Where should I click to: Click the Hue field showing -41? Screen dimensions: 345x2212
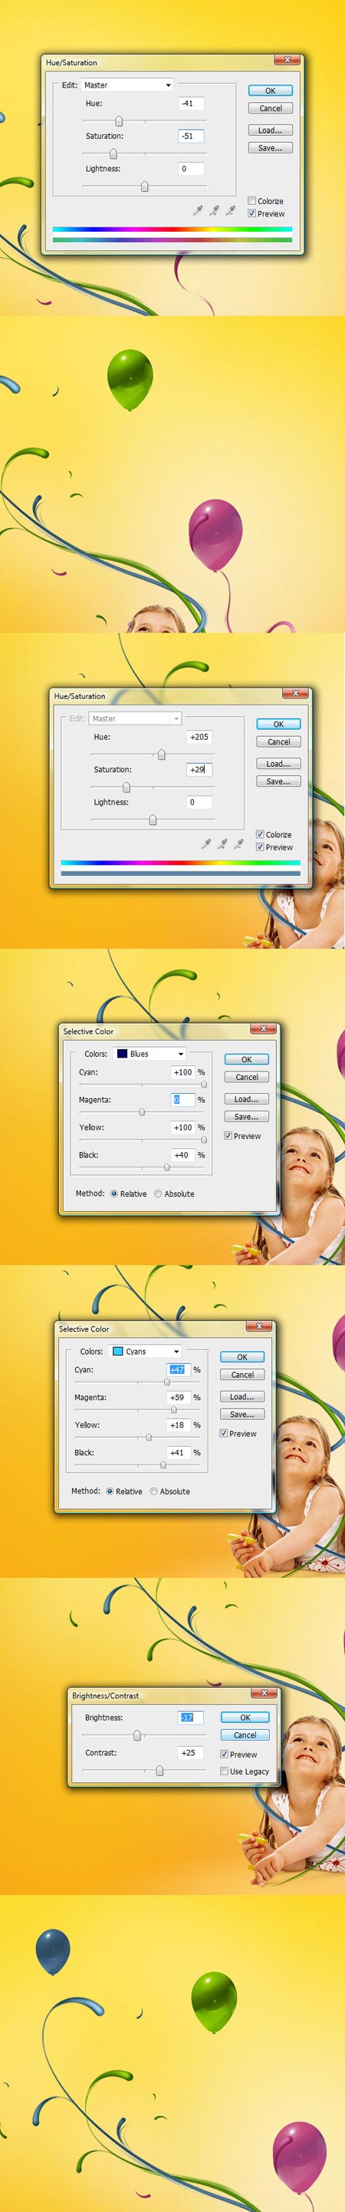click(191, 103)
